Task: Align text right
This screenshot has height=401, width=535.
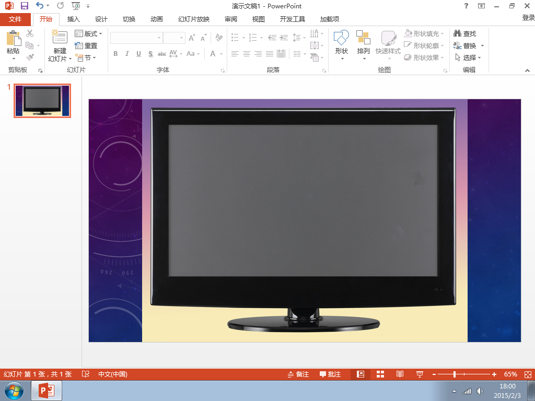Action: click(x=258, y=54)
